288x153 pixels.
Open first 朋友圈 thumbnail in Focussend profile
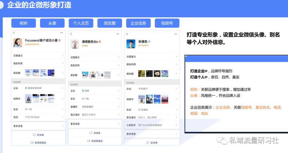click(x=28, y=73)
